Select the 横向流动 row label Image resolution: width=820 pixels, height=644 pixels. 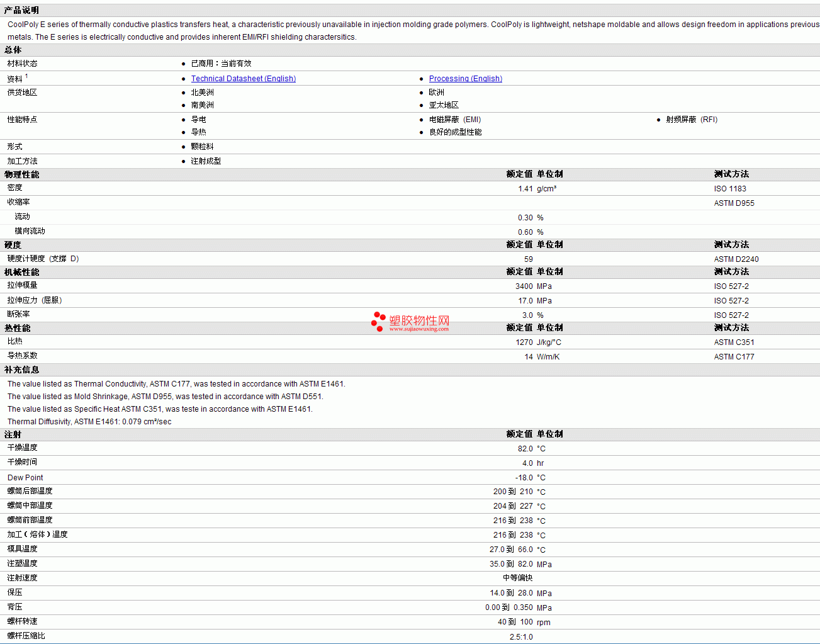[x=30, y=231]
